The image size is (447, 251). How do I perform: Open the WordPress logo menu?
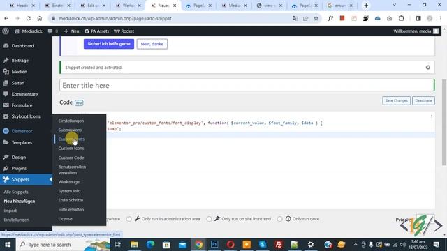[6, 31]
